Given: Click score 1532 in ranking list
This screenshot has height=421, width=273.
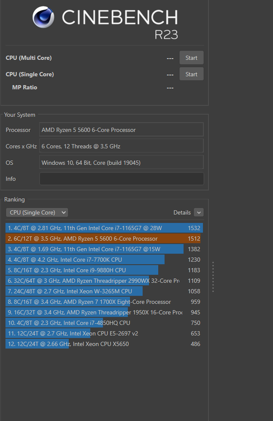Looking at the screenshot, I should [x=194, y=228].
